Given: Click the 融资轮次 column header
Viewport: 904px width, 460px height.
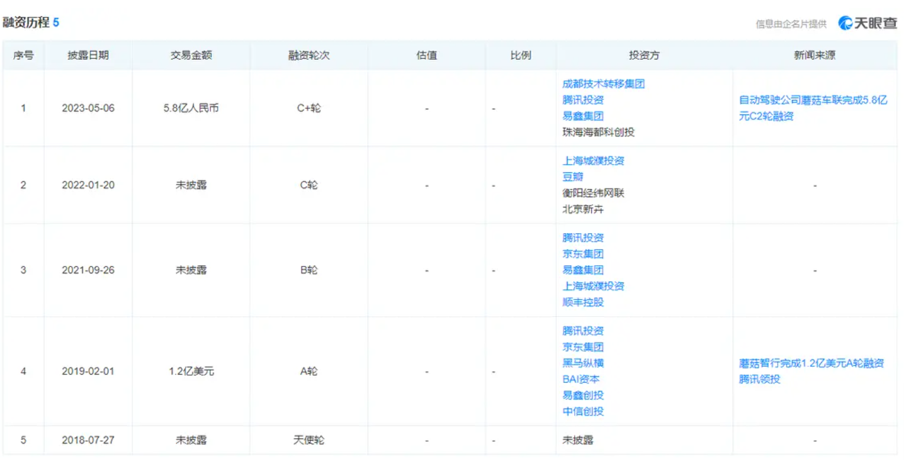Looking at the screenshot, I should [309, 55].
